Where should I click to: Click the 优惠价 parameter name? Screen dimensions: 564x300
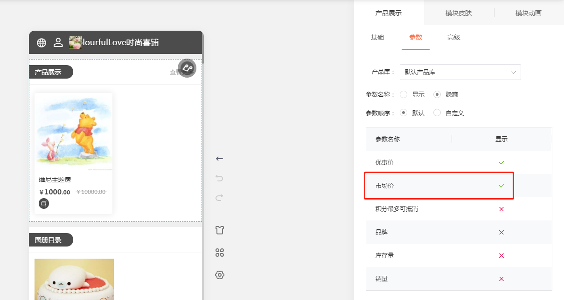[x=385, y=162]
